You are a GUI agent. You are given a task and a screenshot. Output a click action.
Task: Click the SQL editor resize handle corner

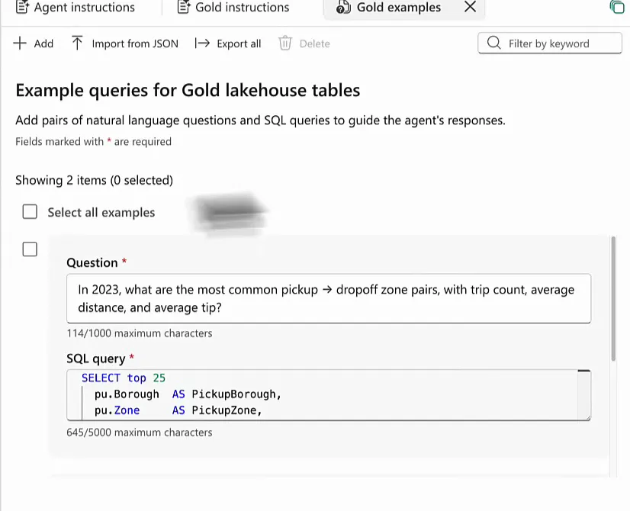tap(588, 417)
